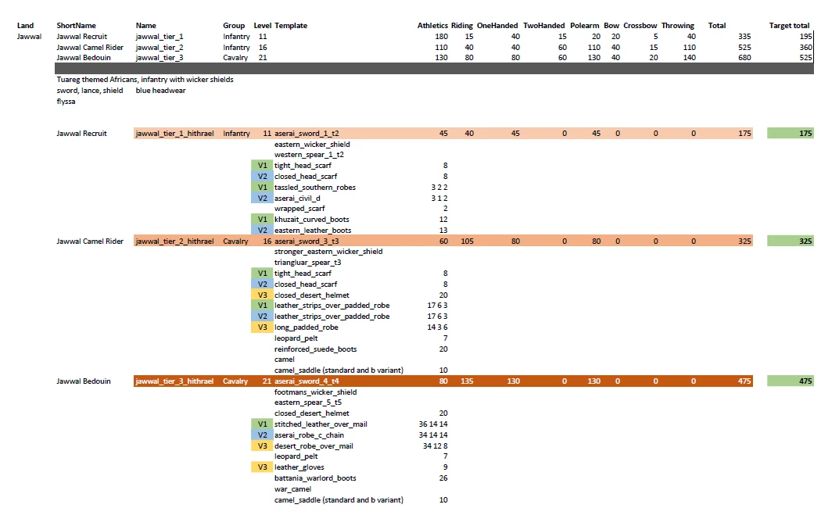
Task: Click the Tuareg themed Africans description text
Action: click(x=145, y=79)
